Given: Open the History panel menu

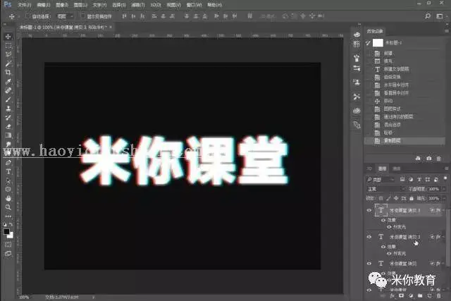Looking at the screenshot, I should click(447, 31).
